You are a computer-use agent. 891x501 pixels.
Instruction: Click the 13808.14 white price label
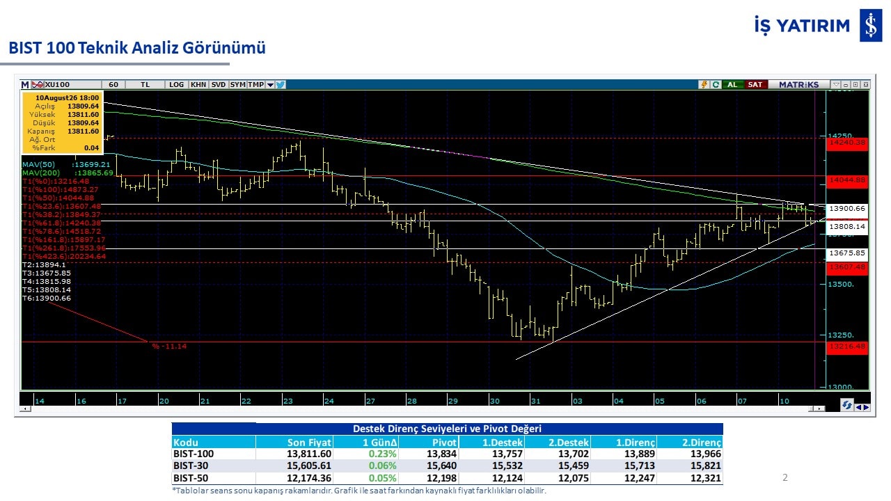click(847, 226)
